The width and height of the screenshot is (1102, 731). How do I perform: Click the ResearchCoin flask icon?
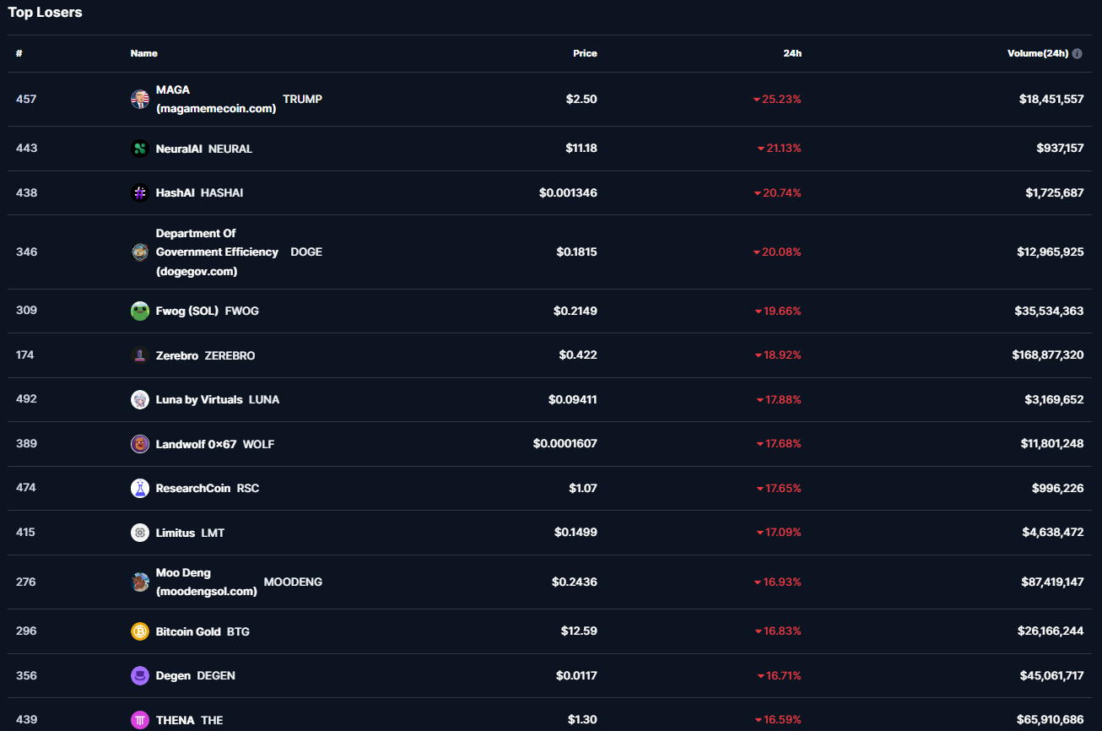(140, 488)
